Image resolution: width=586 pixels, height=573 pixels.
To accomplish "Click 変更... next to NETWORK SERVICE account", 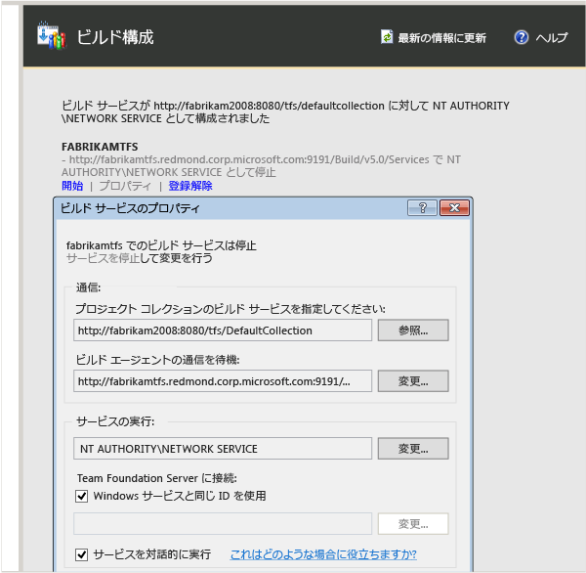I will (x=413, y=449).
